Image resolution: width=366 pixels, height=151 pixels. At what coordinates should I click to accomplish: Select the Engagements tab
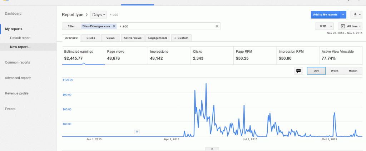(x=158, y=38)
